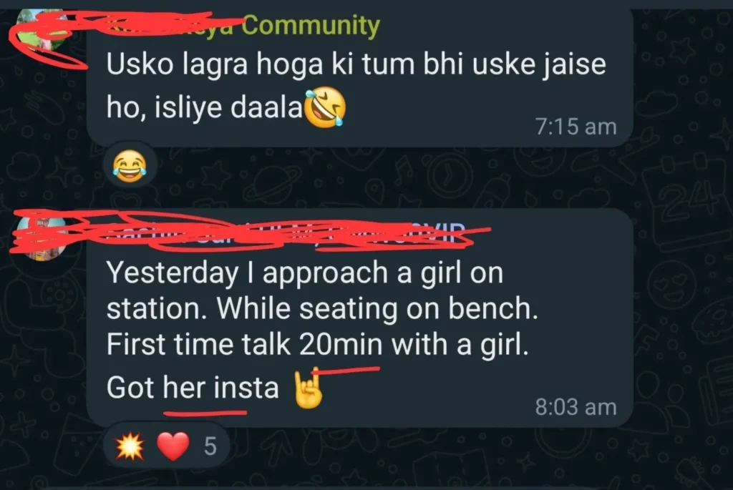Tap the 8:03 am timestamp
The image size is (733, 490).
pos(576,407)
